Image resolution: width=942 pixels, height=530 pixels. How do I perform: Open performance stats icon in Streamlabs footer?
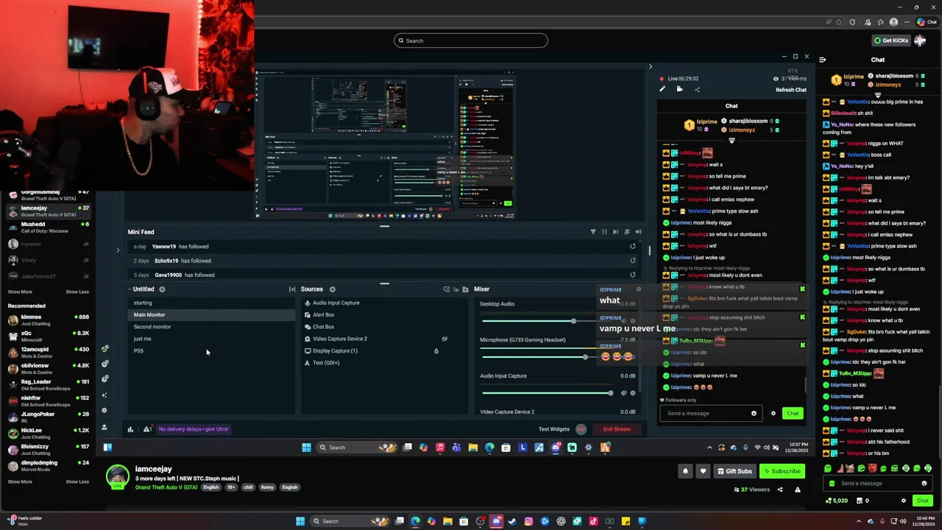130,429
